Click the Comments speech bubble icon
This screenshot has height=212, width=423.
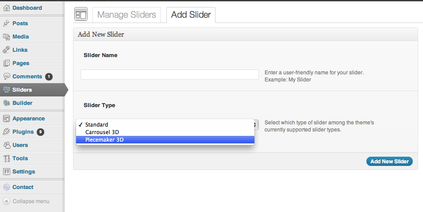click(7, 76)
